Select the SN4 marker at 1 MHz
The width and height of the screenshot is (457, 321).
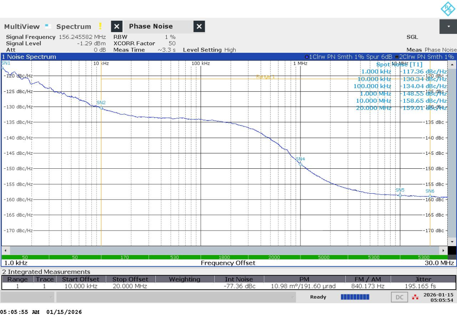click(300, 164)
